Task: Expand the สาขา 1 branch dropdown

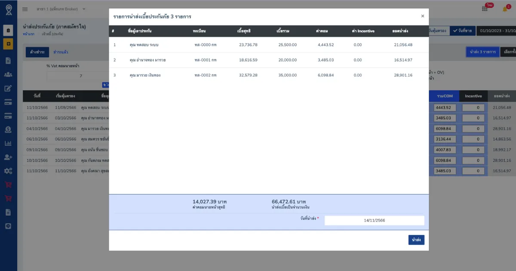Action: [61, 9]
